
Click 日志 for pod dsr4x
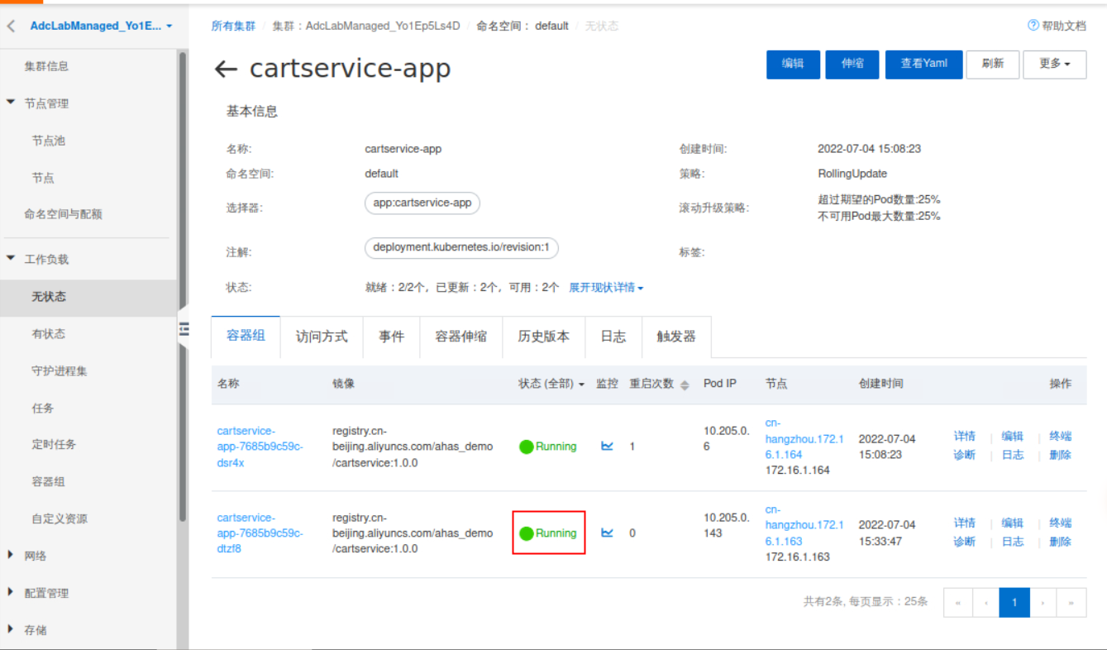(x=1013, y=455)
